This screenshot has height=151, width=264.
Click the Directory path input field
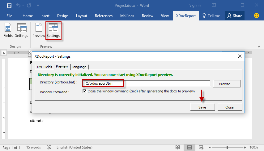point(146,83)
